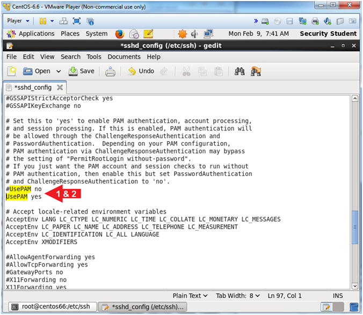The image size is (363, 315).
Task: Expand the Open recent files dropdown arrow
Action: pos(59,71)
